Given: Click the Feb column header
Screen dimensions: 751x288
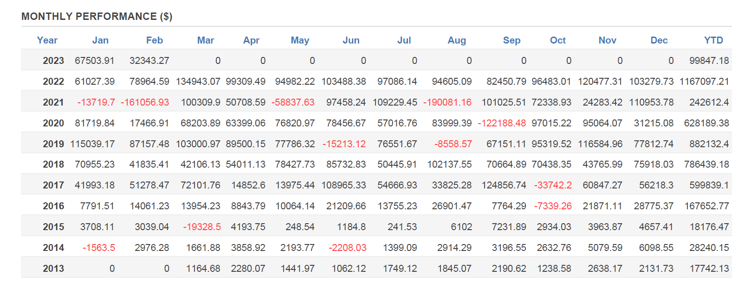Looking at the screenshot, I should (x=155, y=40).
